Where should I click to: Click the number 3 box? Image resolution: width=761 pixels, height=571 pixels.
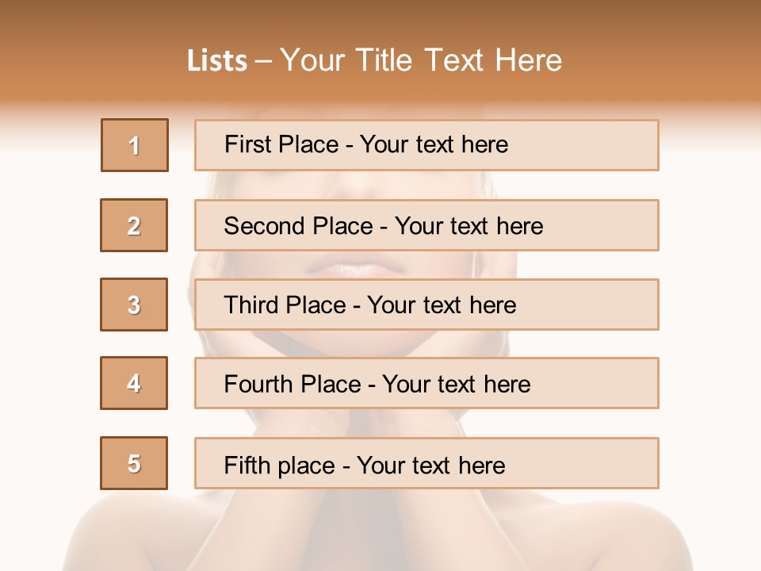pos(134,305)
